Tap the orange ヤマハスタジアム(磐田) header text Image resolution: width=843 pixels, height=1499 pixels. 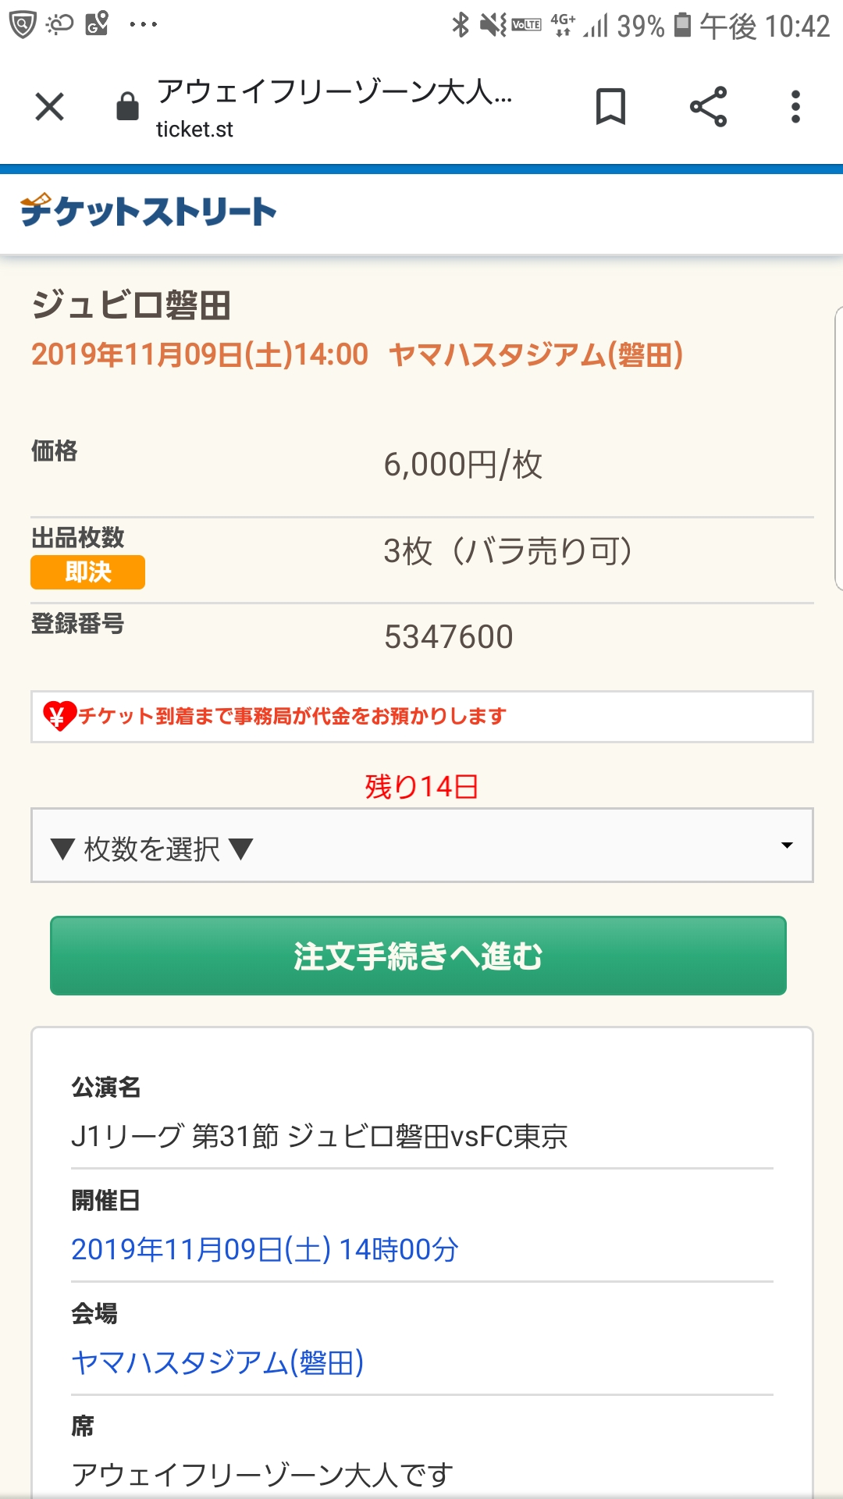click(x=535, y=355)
